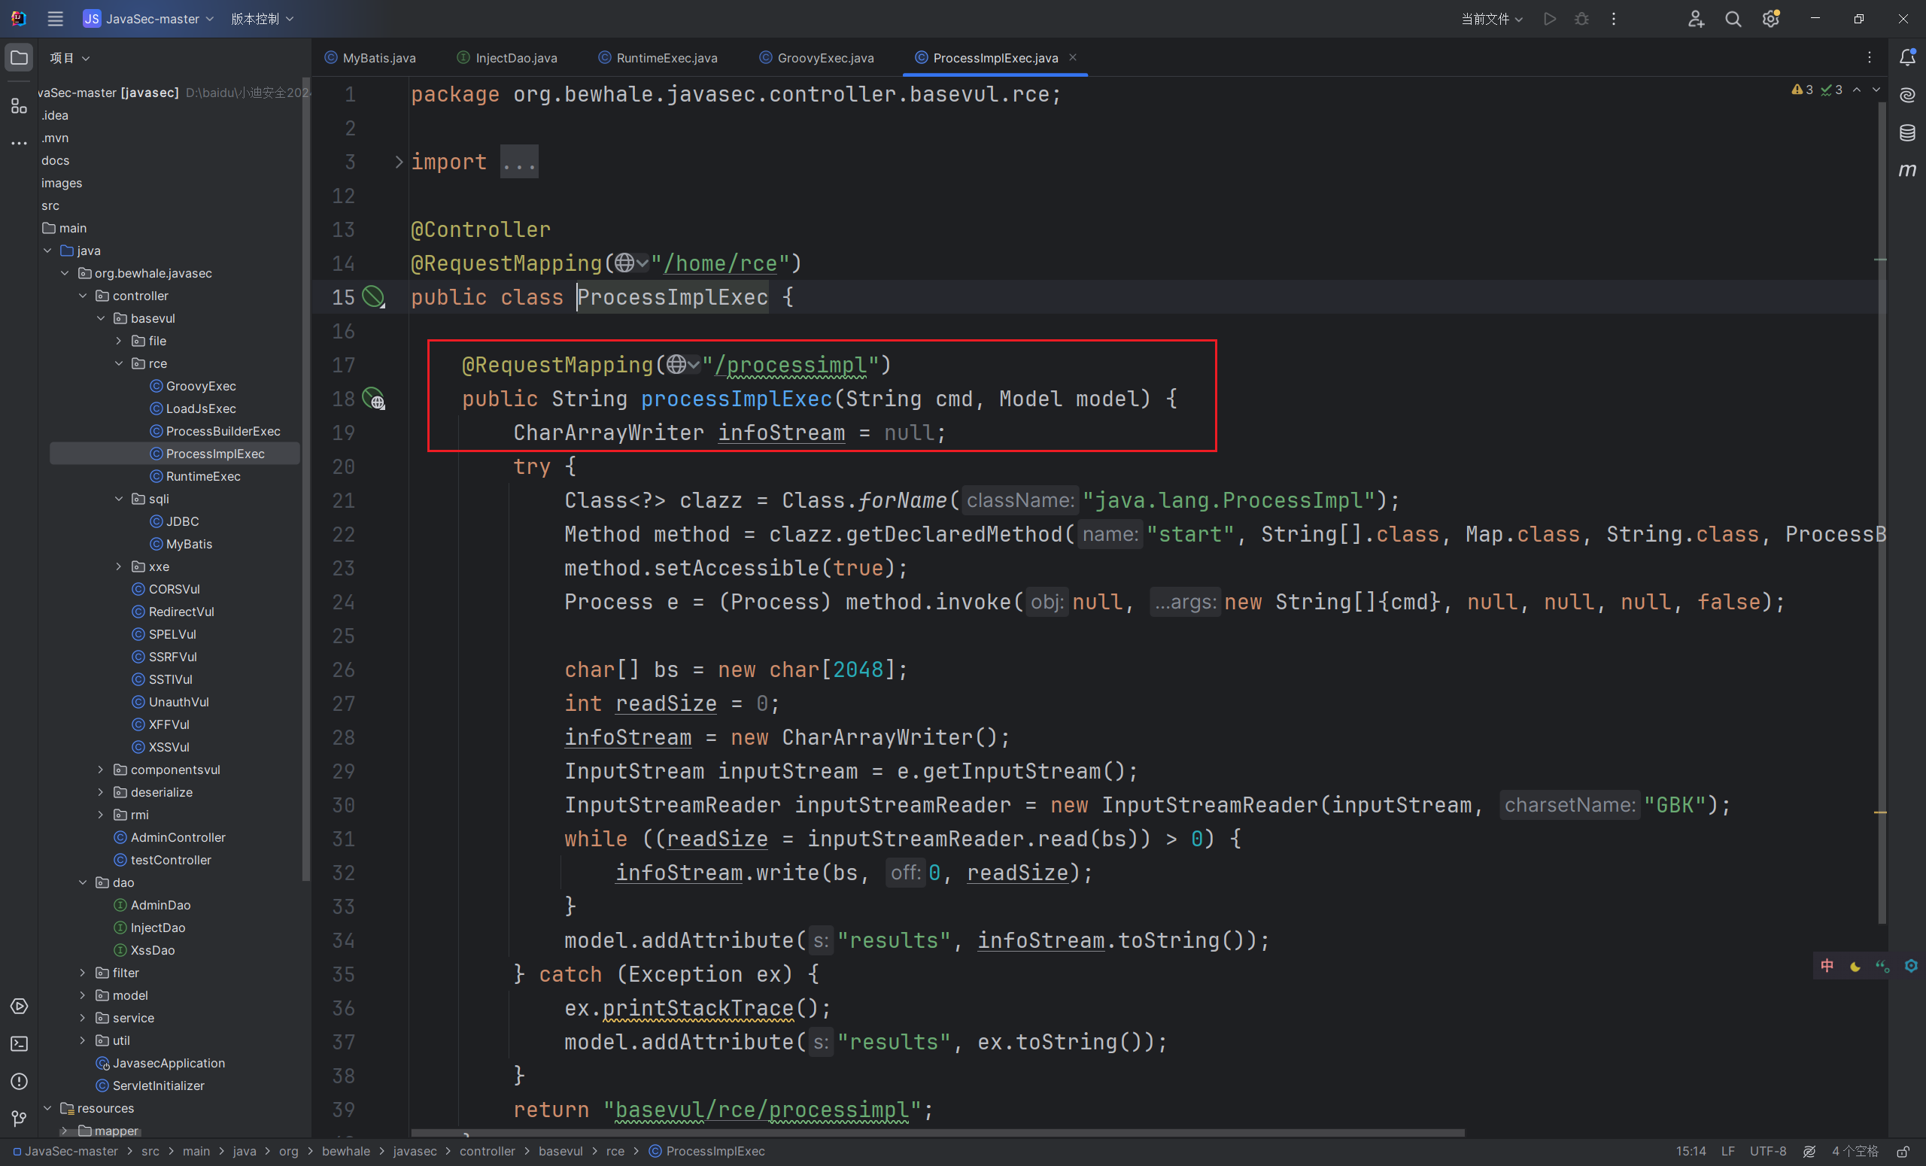Expand the xxe package folder
1926x1166 pixels.
click(119, 566)
